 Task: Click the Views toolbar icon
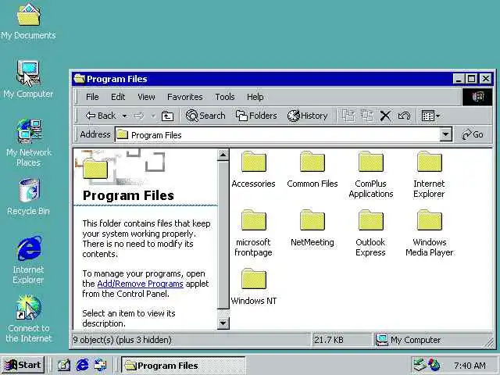point(427,116)
